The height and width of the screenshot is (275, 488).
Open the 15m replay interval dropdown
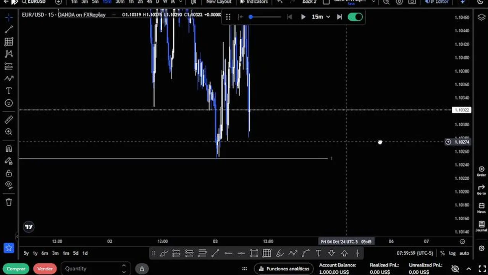pos(321,17)
